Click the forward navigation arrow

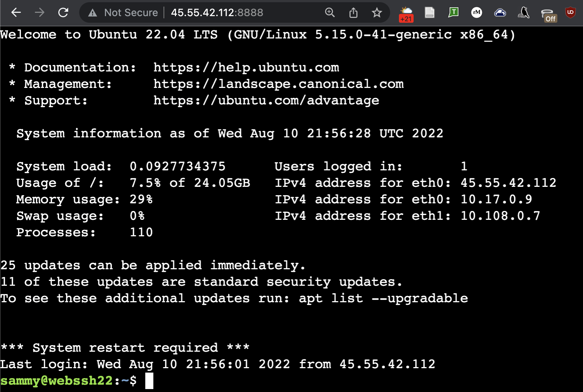coord(40,12)
